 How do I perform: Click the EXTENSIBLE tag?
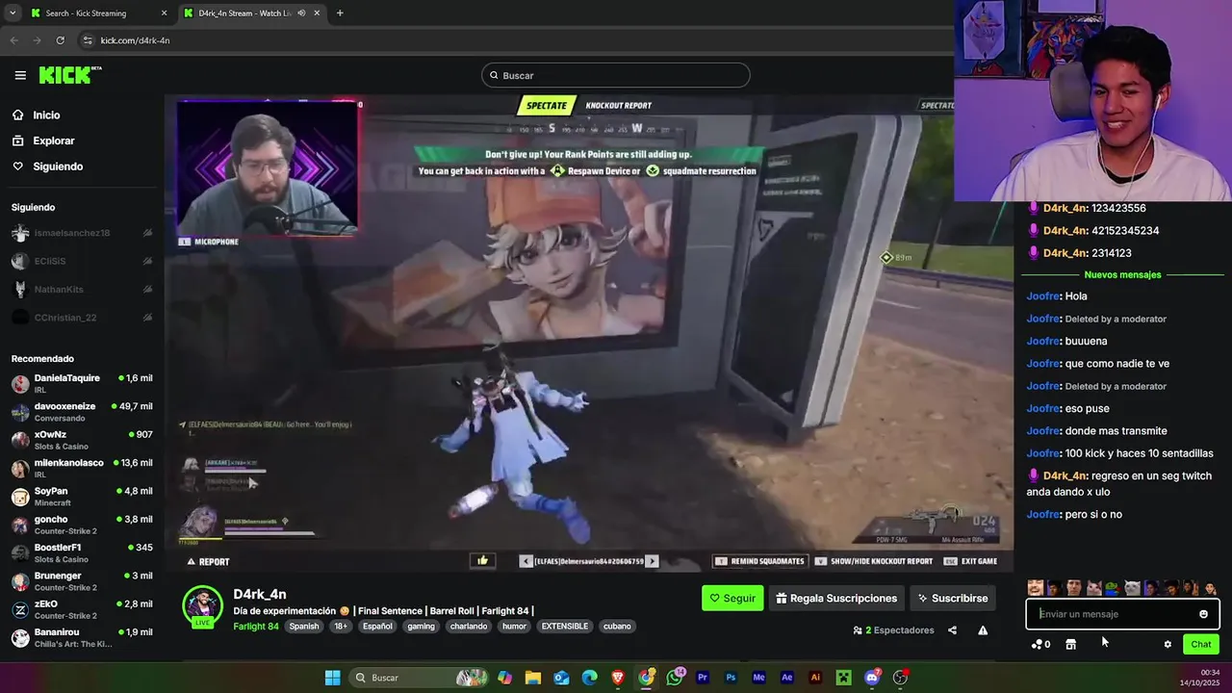[x=565, y=627]
